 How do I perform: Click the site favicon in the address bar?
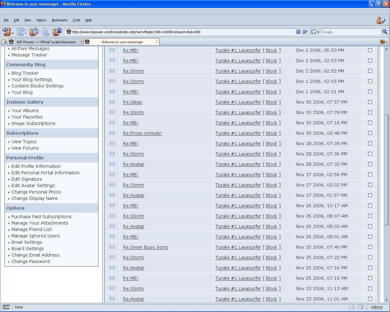pyautogui.click(x=69, y=32)
